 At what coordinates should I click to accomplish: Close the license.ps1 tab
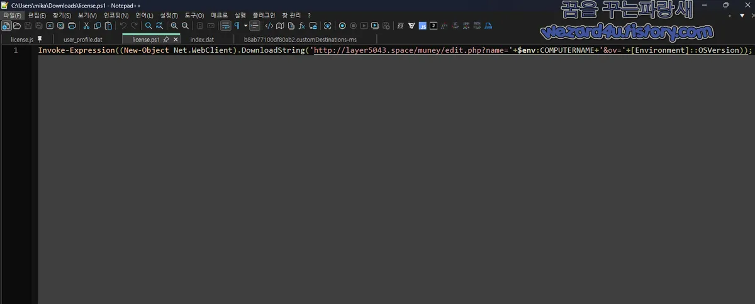(176, 40)
